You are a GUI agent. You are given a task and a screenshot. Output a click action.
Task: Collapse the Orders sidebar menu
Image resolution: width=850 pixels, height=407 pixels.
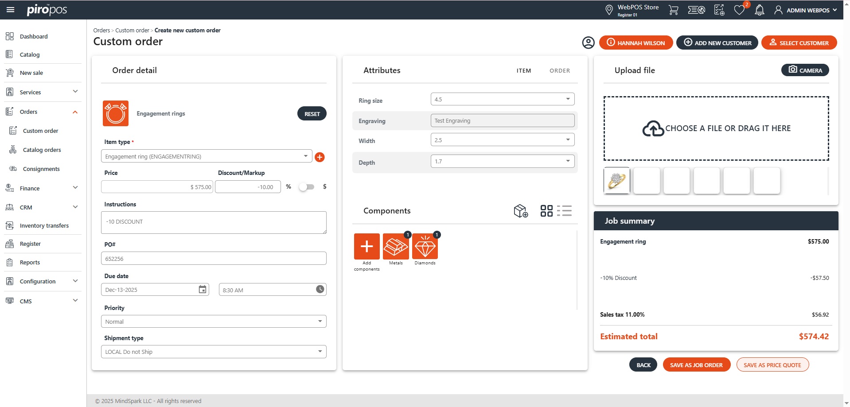[75, 112]
